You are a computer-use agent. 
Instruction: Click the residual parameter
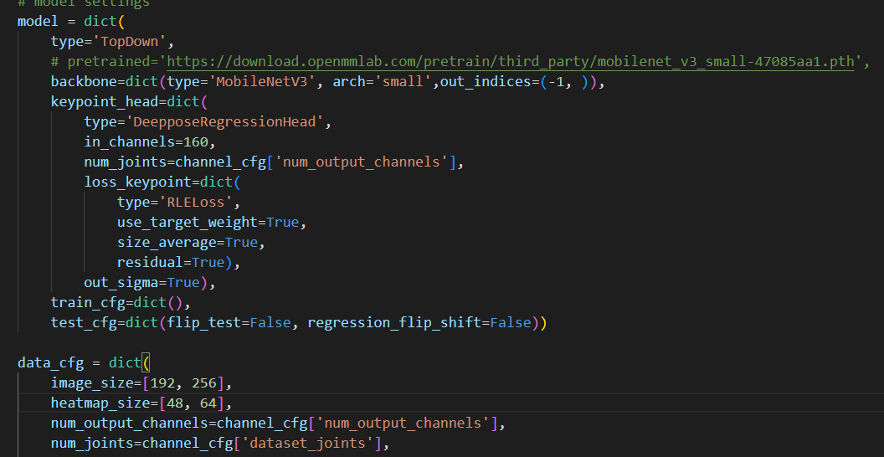pyautogui.click(x=151, y=262)
